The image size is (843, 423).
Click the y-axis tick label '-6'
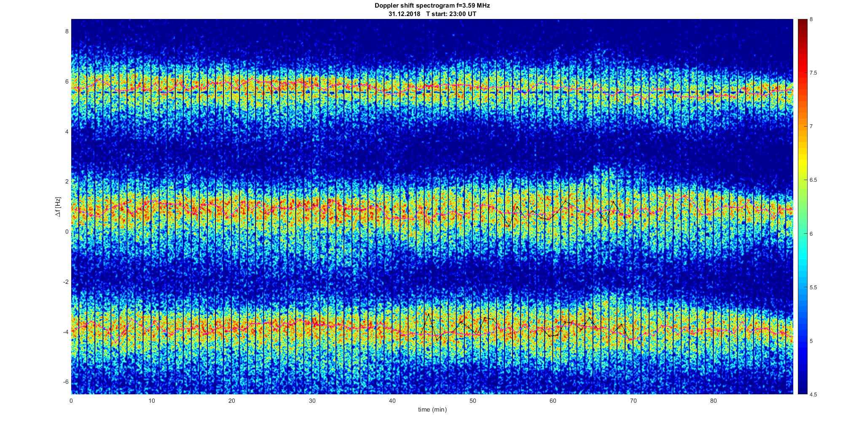[65, 382]
